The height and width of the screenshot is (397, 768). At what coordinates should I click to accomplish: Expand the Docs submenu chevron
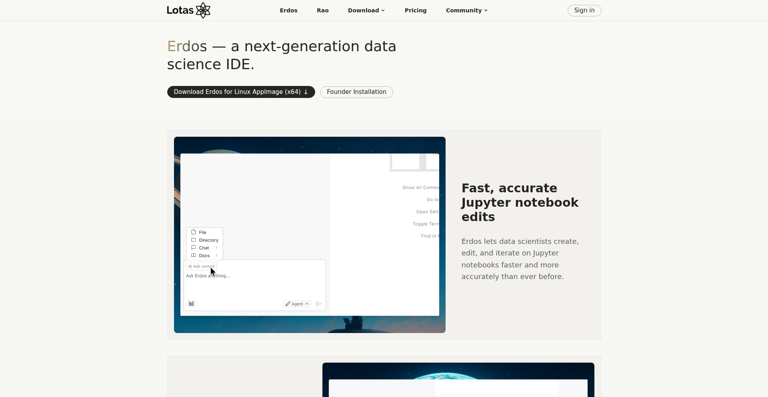pos(217,255)
